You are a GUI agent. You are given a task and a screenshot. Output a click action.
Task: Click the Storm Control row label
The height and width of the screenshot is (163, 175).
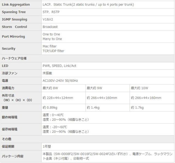(14, 27)
